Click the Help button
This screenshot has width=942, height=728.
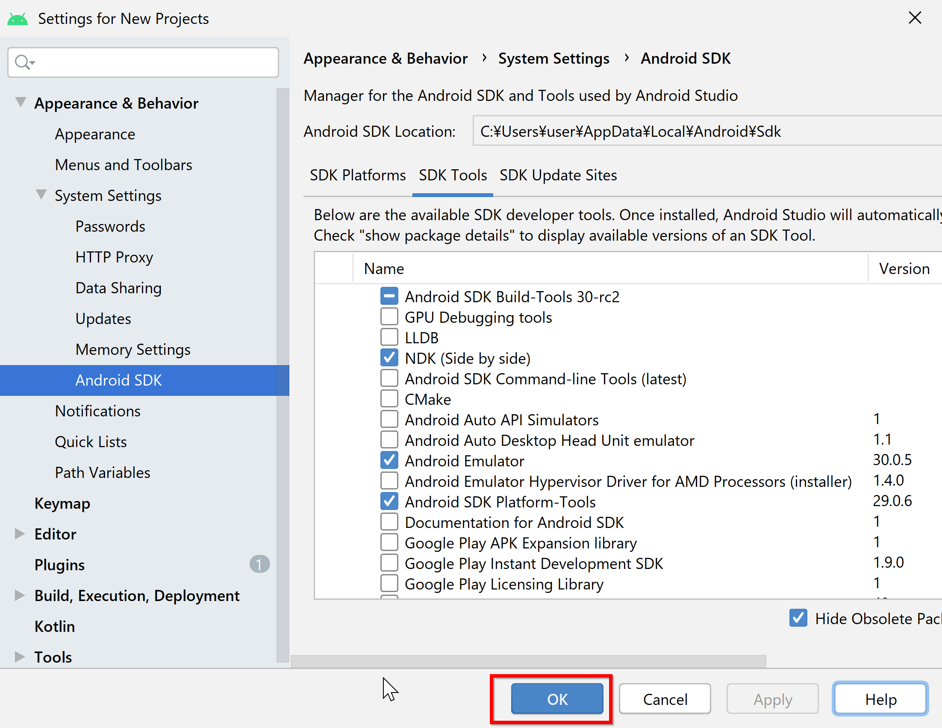[x=880, y=699]
